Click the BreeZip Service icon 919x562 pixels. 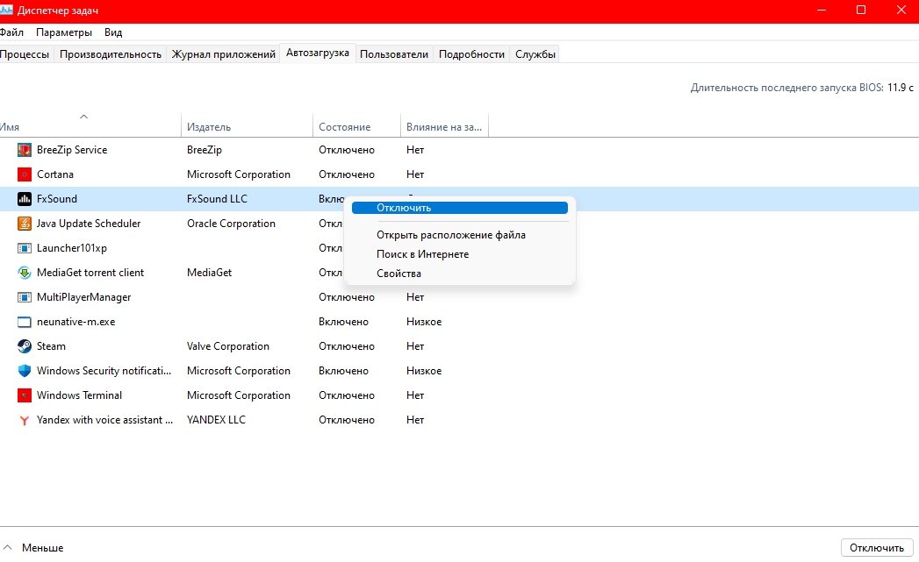click(24, 150)
